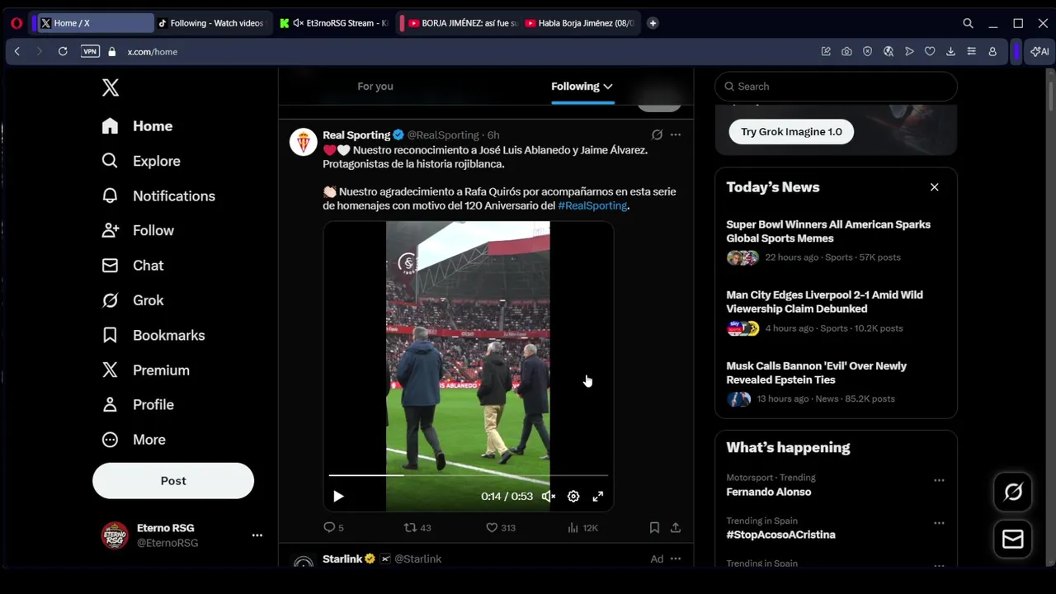
Task: Open Profile from the sidebar
Action: [137, 404]
